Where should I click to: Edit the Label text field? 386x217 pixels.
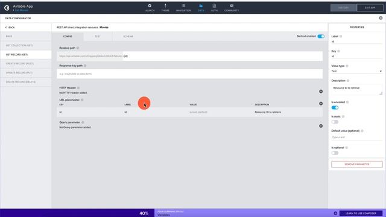(356, 42)
